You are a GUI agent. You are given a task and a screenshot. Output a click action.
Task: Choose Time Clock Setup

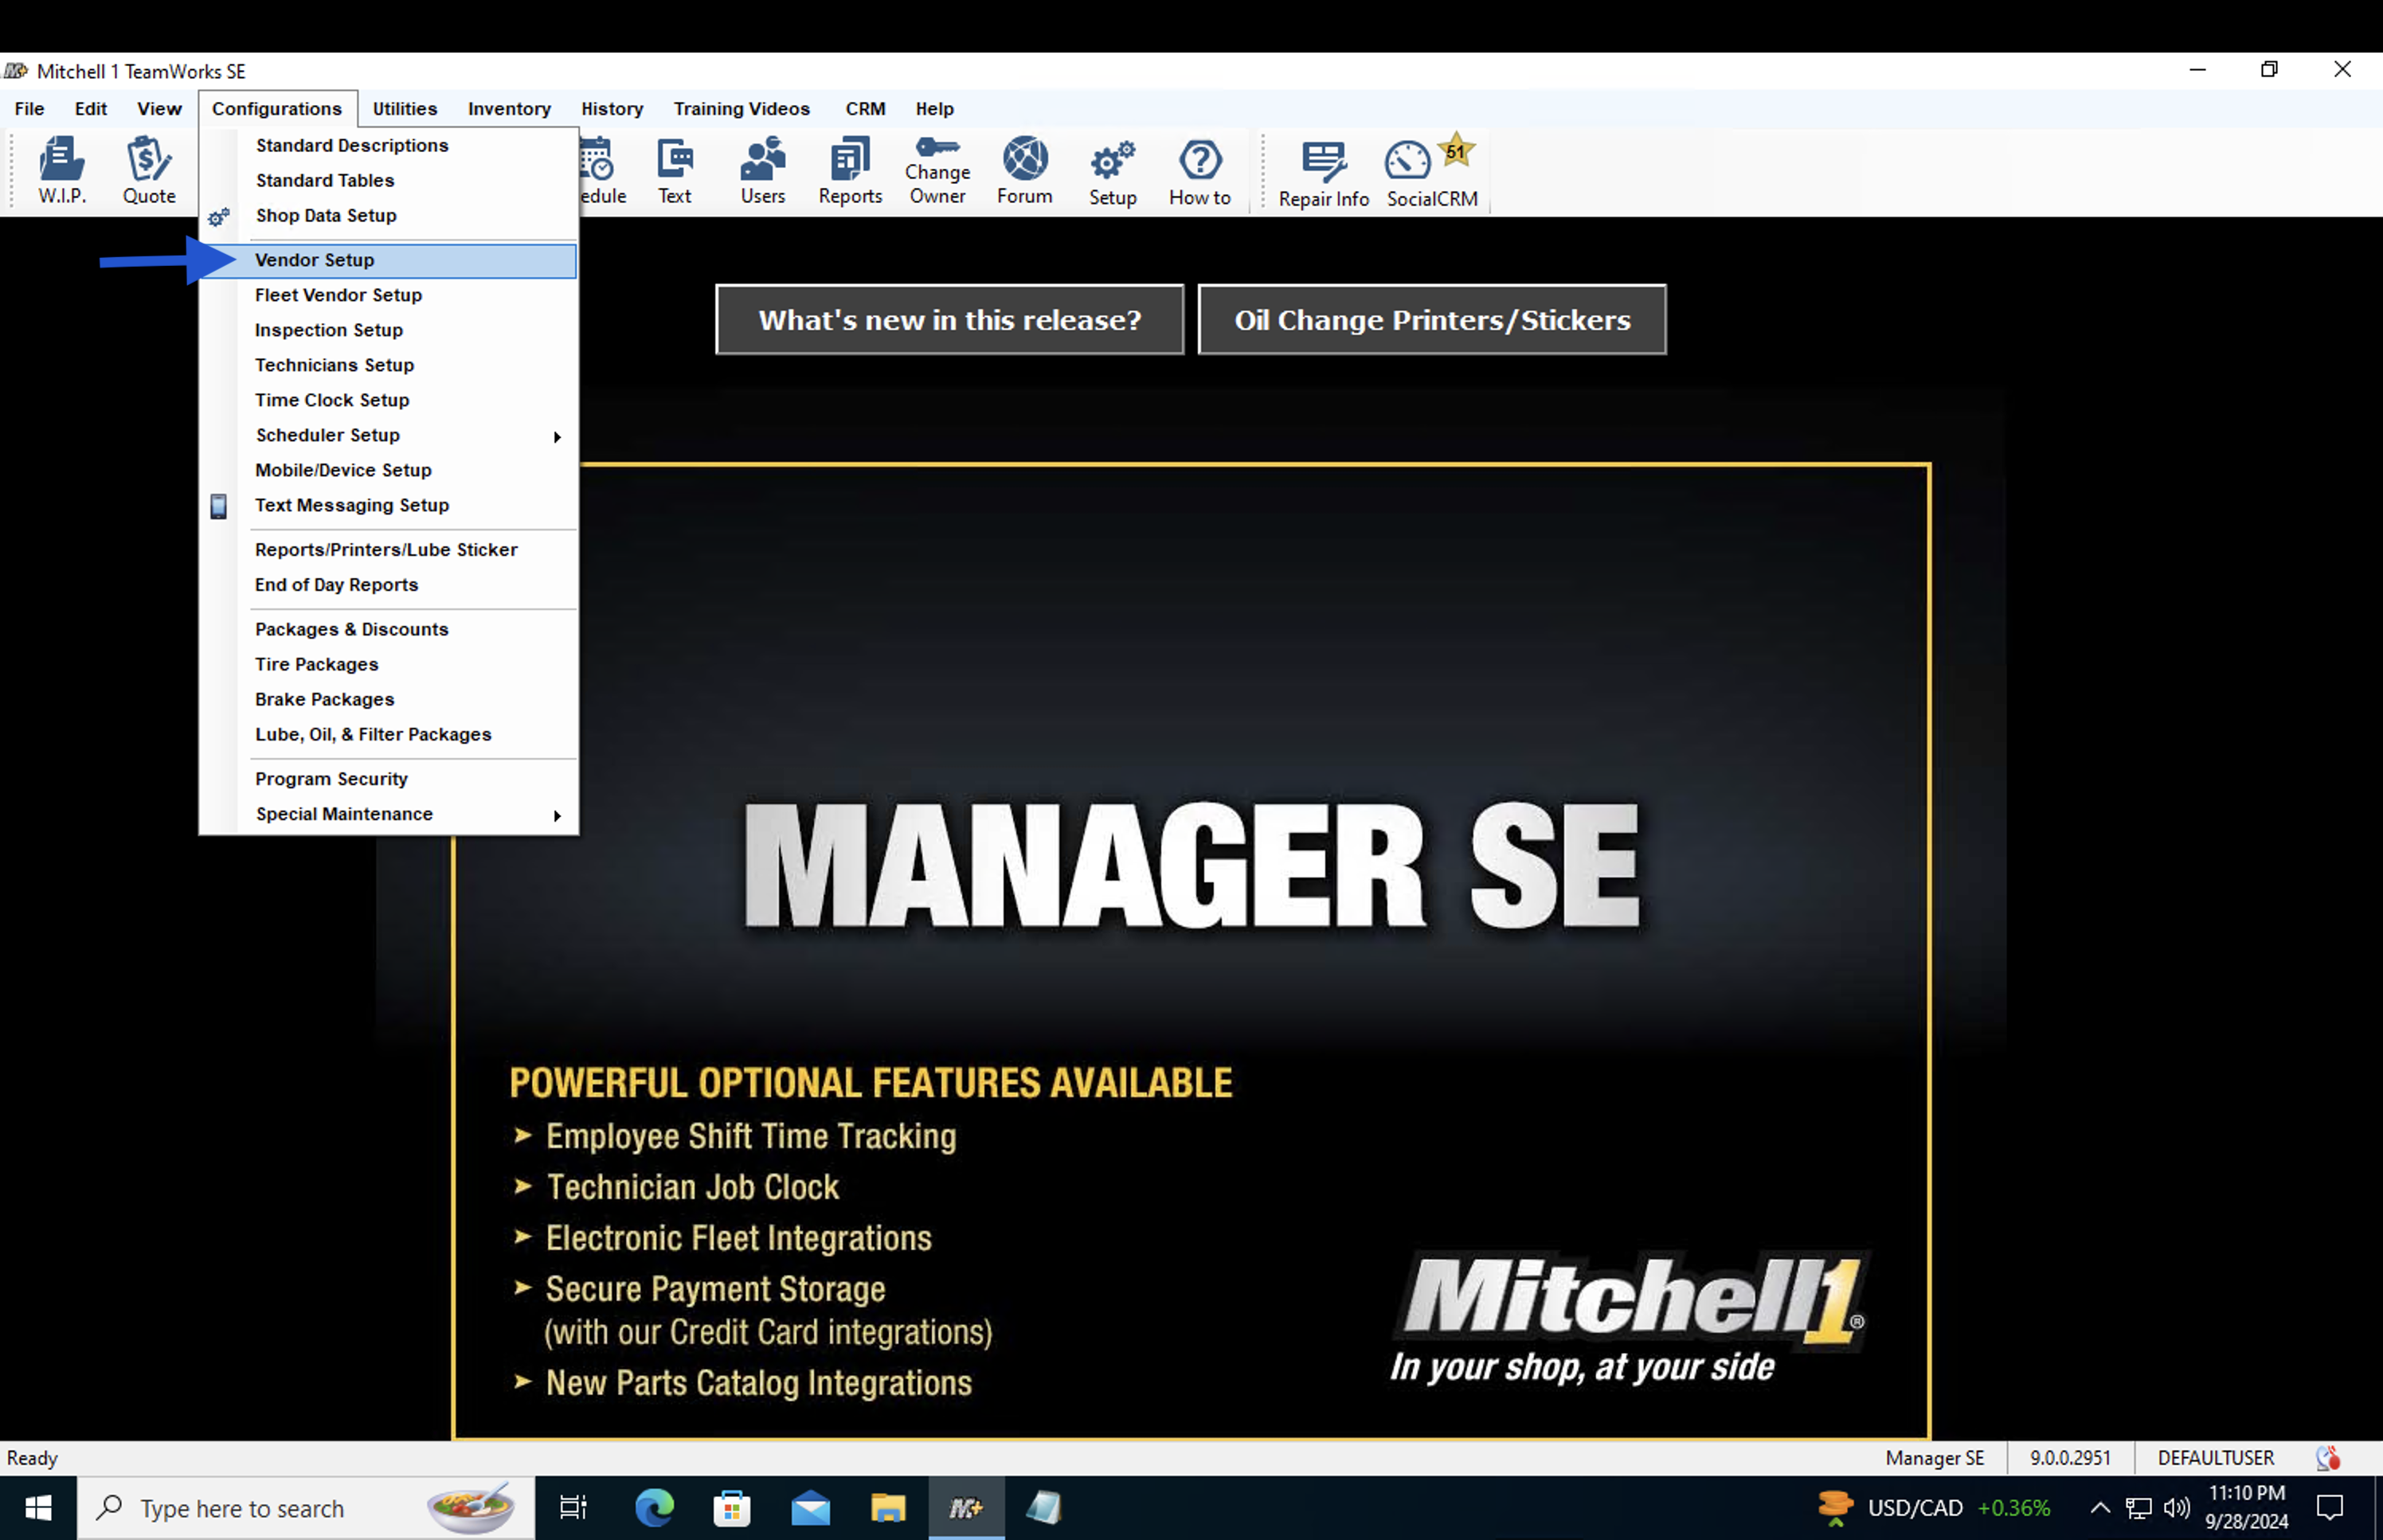[389, 400]
